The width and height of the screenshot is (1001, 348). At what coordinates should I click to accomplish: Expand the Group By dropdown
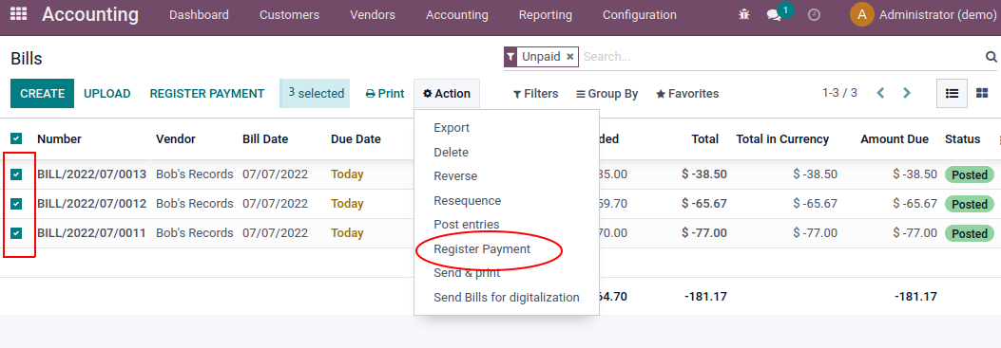click(x=607, y=94)
